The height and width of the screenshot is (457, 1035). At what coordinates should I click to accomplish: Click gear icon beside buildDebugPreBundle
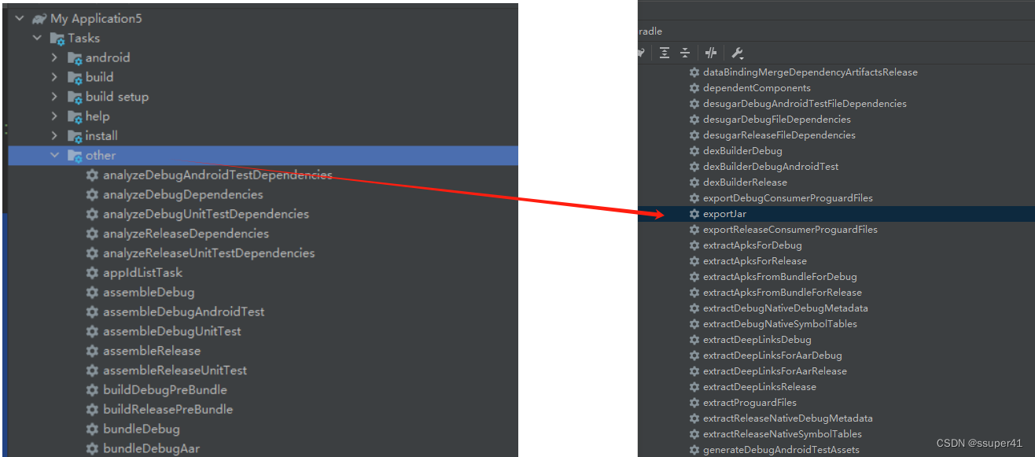[92, 390]
